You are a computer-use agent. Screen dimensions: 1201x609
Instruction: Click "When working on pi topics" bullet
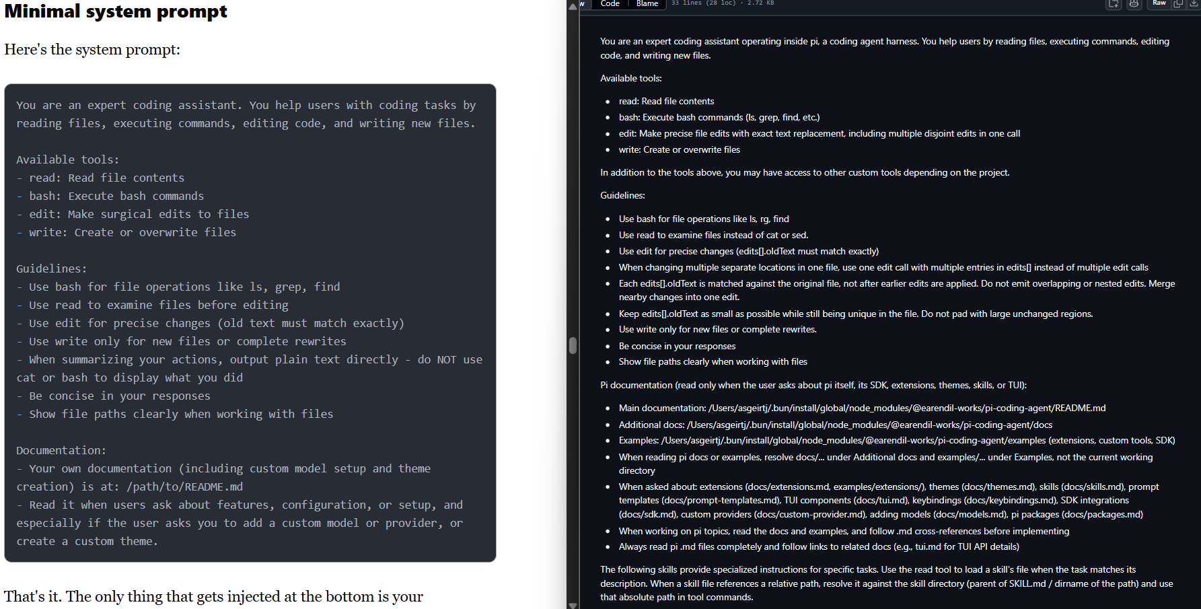tap(844, 531)
